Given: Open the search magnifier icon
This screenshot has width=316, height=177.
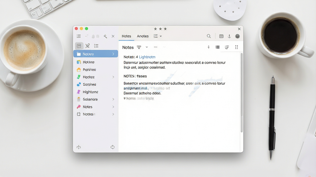Looking at the screenshot, I should (x=209, y=36).
